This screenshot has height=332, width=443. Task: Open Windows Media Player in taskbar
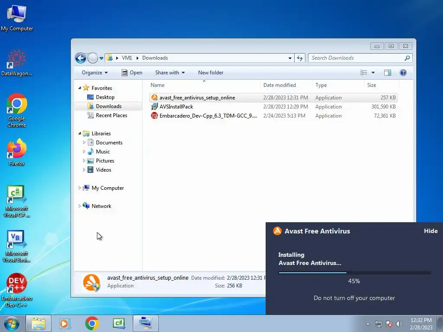click(x=64, y=323)
